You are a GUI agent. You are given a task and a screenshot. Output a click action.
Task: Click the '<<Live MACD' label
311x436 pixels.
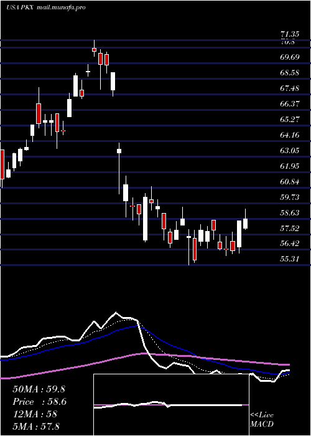tap(262, 420)
